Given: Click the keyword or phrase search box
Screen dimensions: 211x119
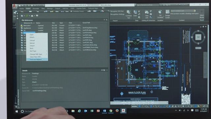Looking at the screenshot, I should [x=148, y=5].
